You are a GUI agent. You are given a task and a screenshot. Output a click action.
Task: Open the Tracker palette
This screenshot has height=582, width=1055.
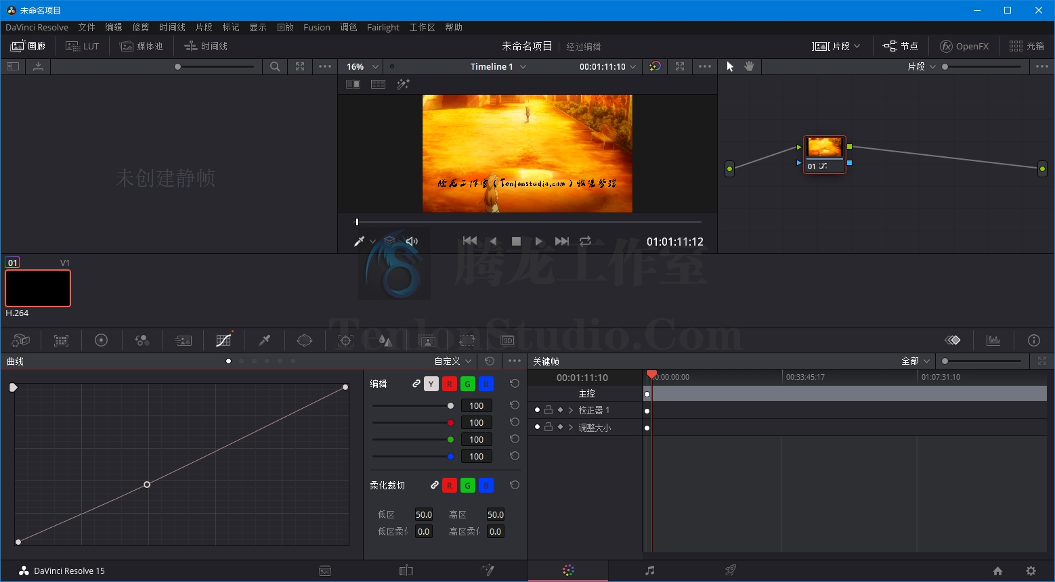(x=345, y=340)
